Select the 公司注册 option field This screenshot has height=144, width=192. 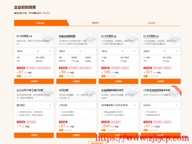pos(76,105)
